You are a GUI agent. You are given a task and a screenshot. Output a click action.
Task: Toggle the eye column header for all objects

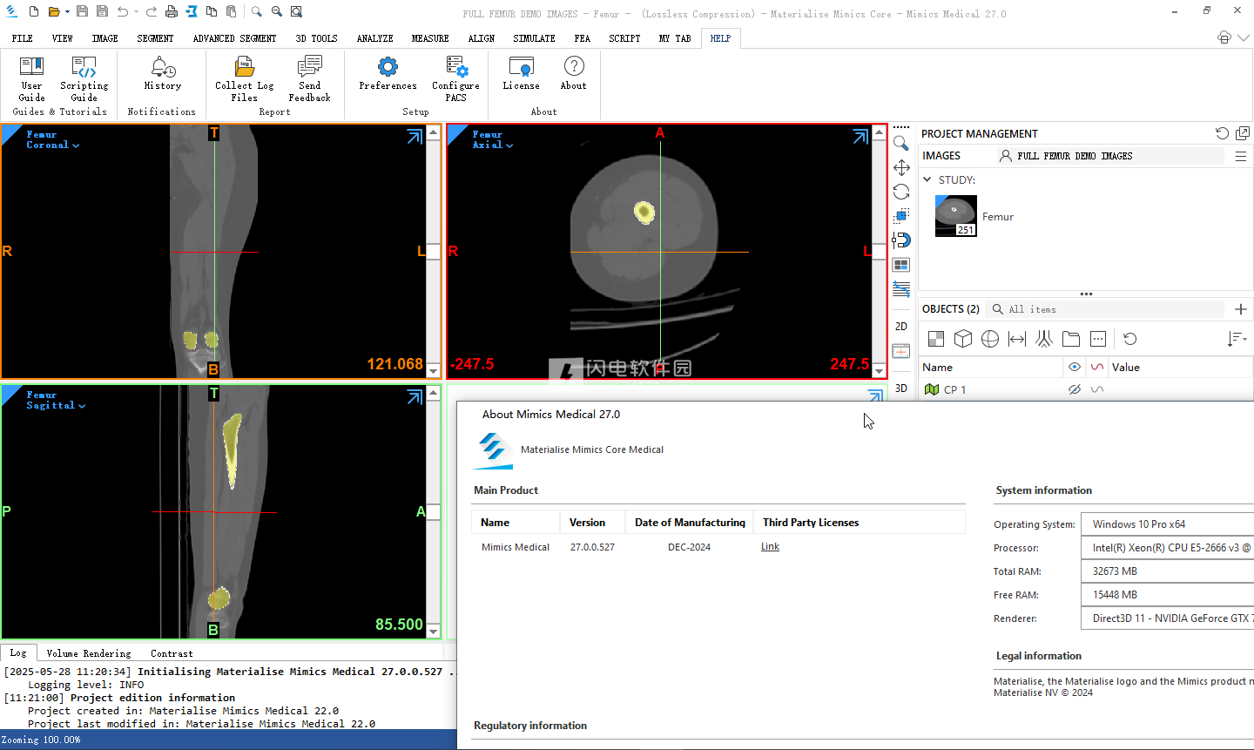pyautogui.click(x=1075, y=367)
